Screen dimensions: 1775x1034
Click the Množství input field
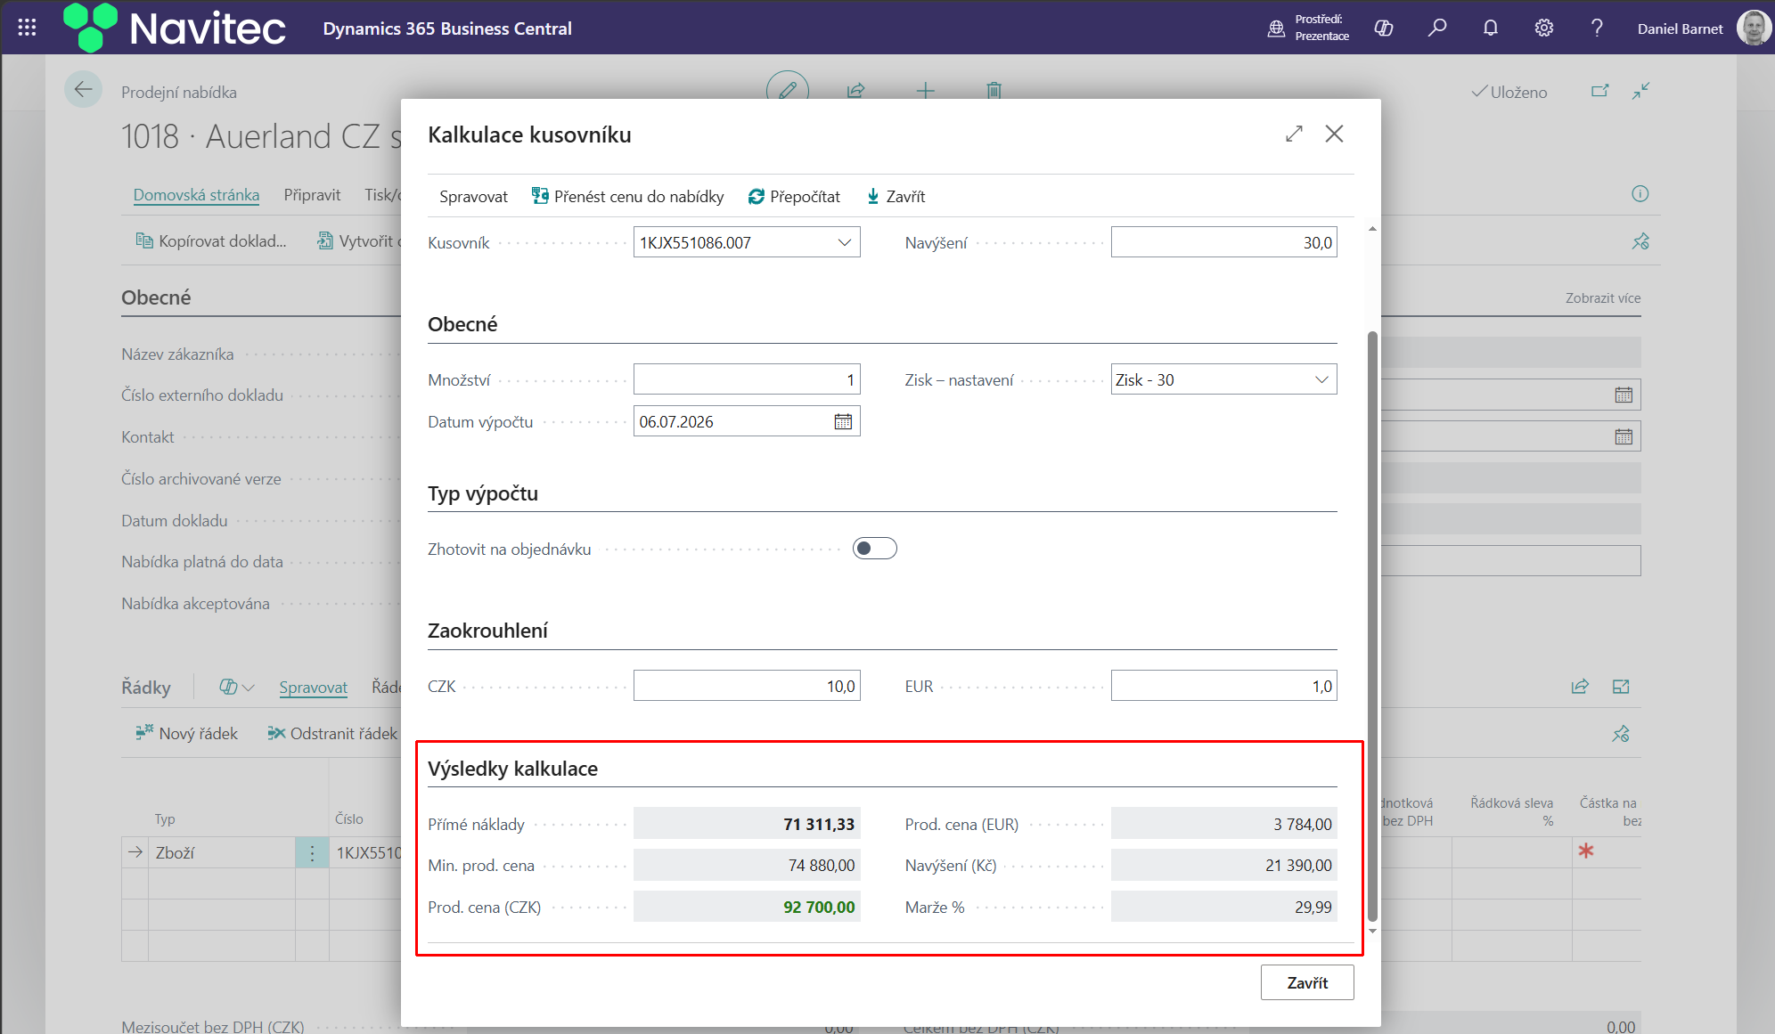747,379
